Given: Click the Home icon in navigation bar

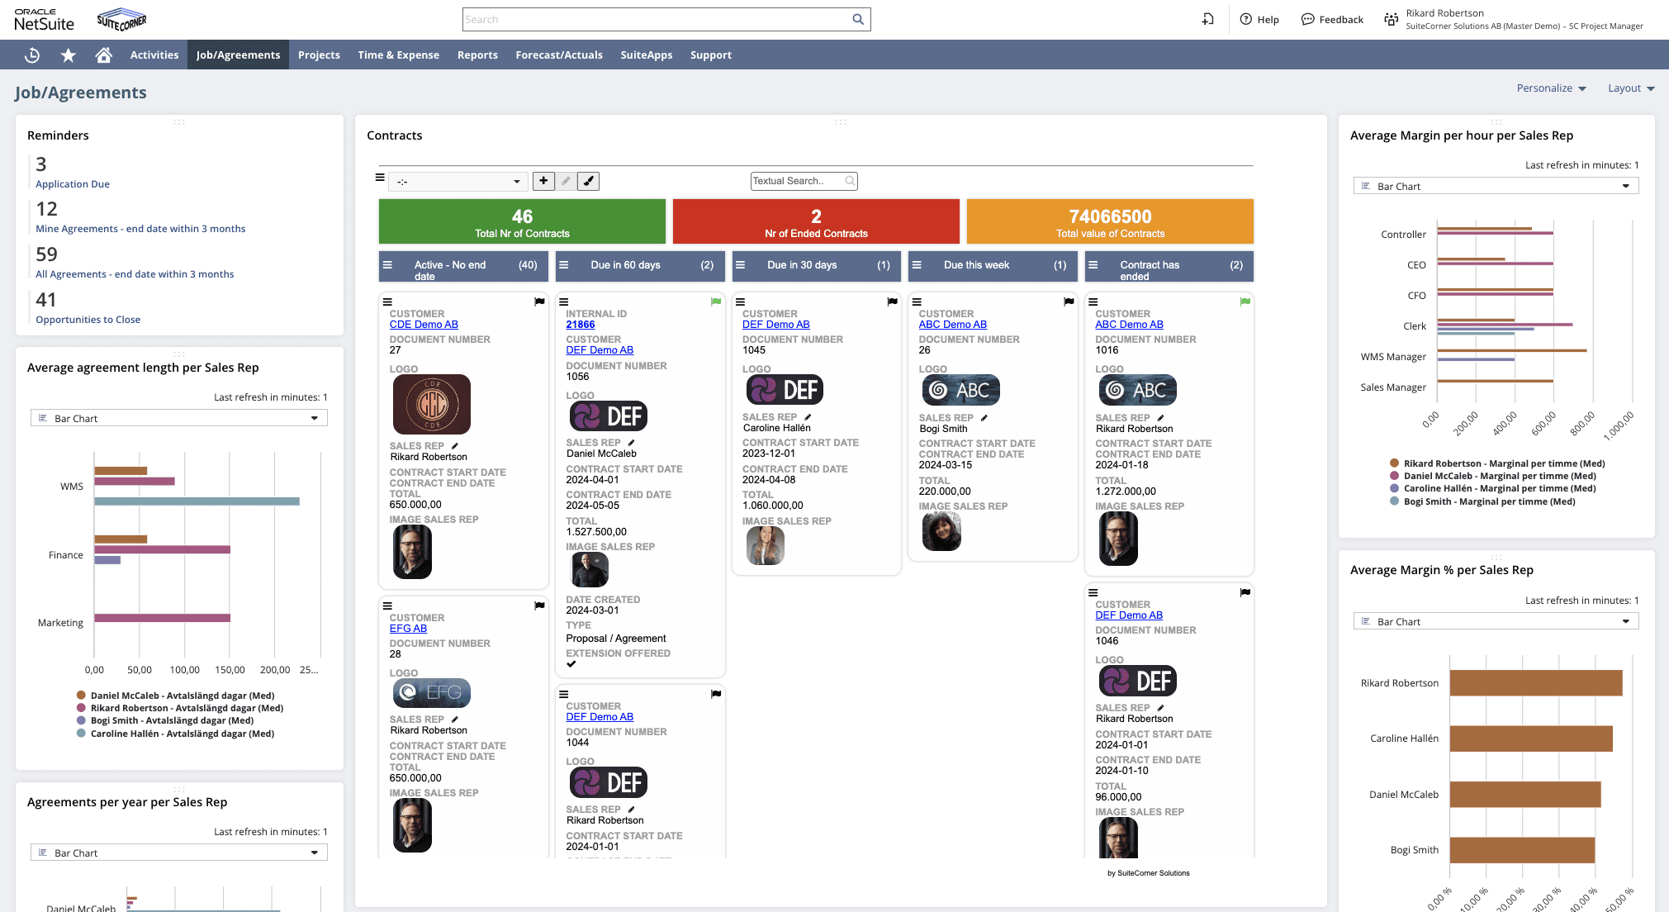Looking at the screenshot, I should [x=103, y=55].
